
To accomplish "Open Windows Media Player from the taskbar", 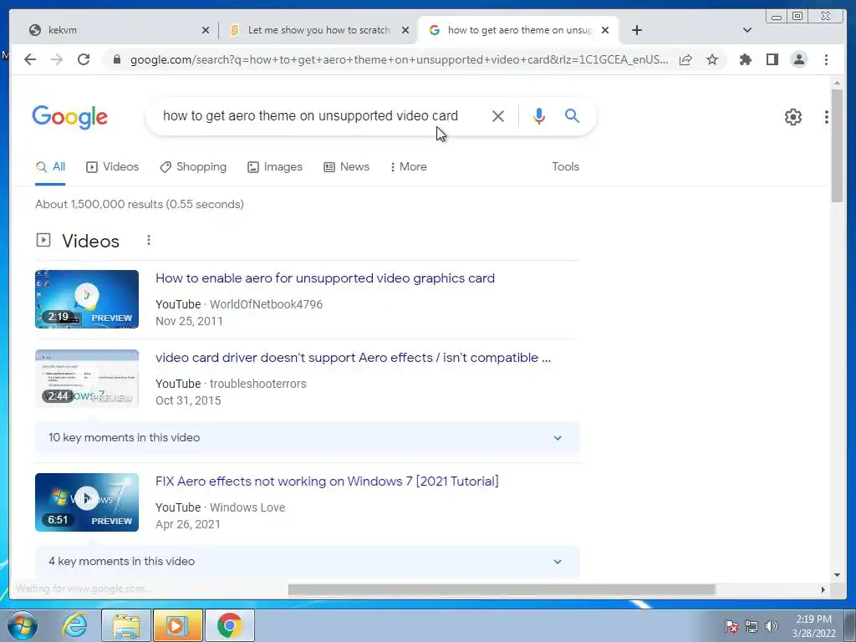I will tap(177, 625).
